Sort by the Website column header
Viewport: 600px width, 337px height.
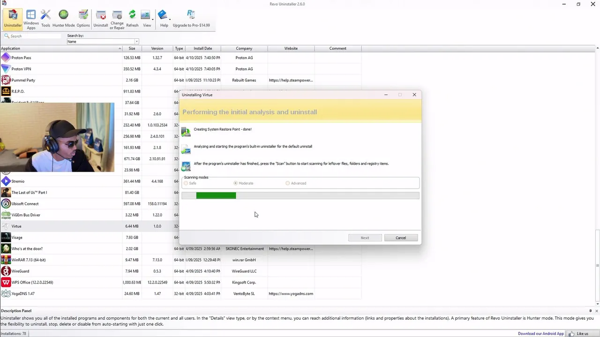[x=291, y=48]
